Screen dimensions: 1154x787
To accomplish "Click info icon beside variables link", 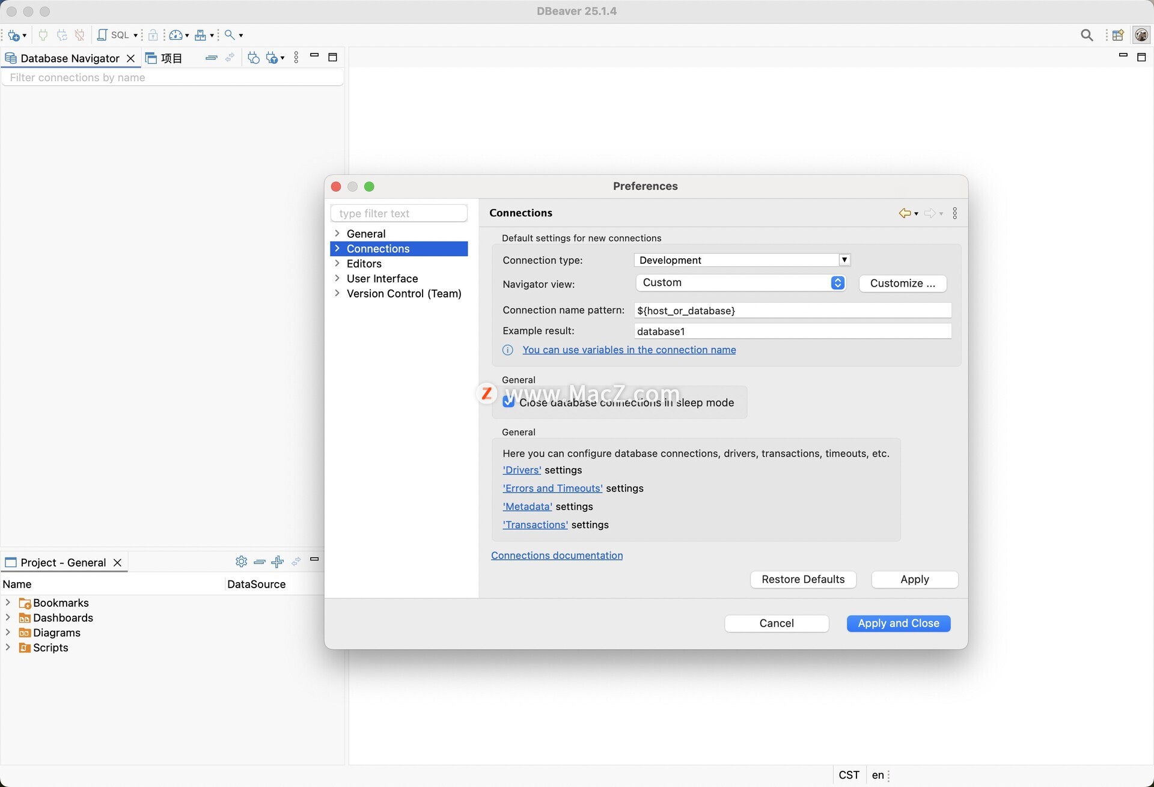I will pyautogui.click(x=508, y=350).
